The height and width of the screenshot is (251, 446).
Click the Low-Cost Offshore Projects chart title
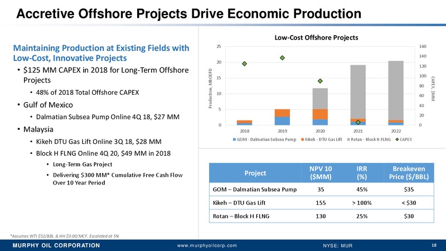click(314, 37)
